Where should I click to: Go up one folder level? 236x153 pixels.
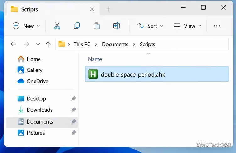48,44
